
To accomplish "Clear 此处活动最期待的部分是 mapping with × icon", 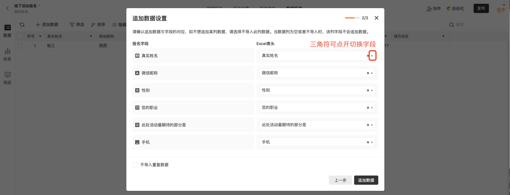I will click(368, 125).
